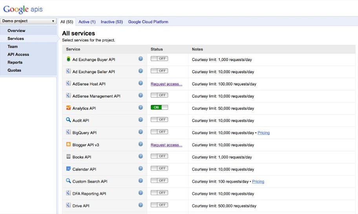
Task: Open the BigQuery Pricing link
Action: pyautogui.click(x=263, y=133)
